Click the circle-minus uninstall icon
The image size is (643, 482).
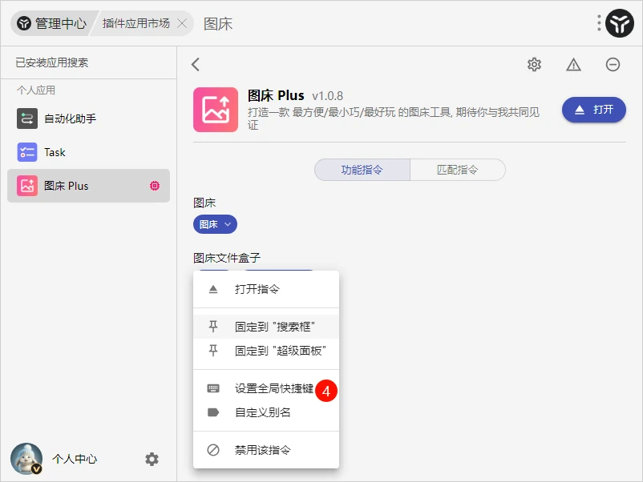click(x=613, y=64)
